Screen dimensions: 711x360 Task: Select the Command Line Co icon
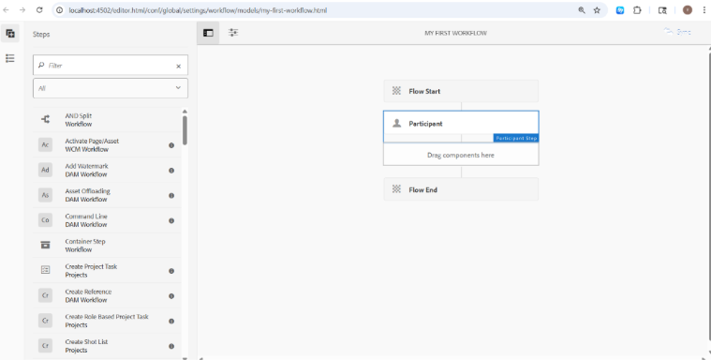click(x=45, y=220)
